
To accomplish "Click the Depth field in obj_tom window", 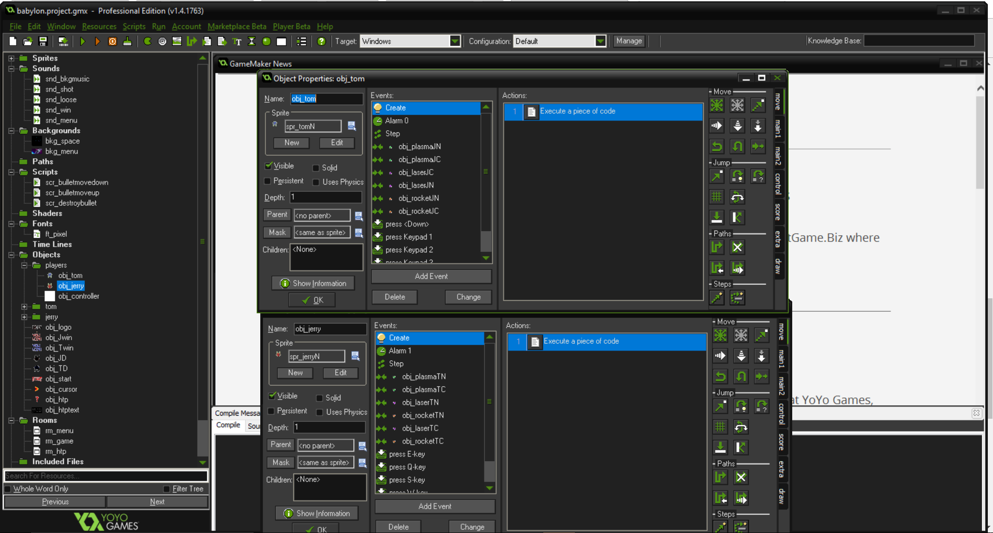I will [x=326, y=197].
